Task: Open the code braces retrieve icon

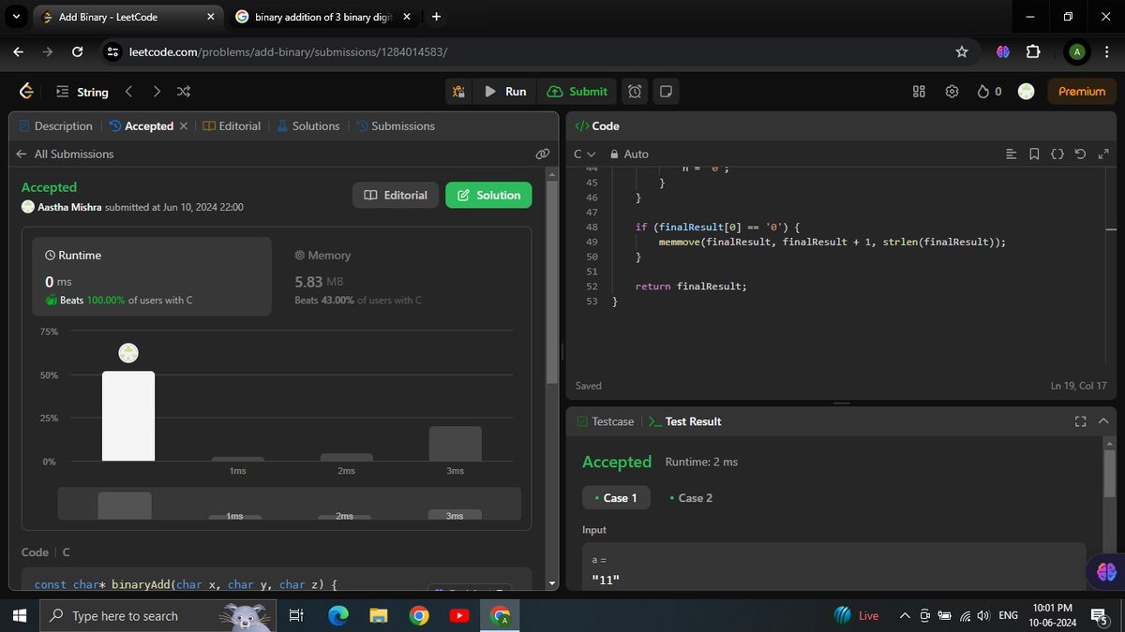Action: 1057,154
